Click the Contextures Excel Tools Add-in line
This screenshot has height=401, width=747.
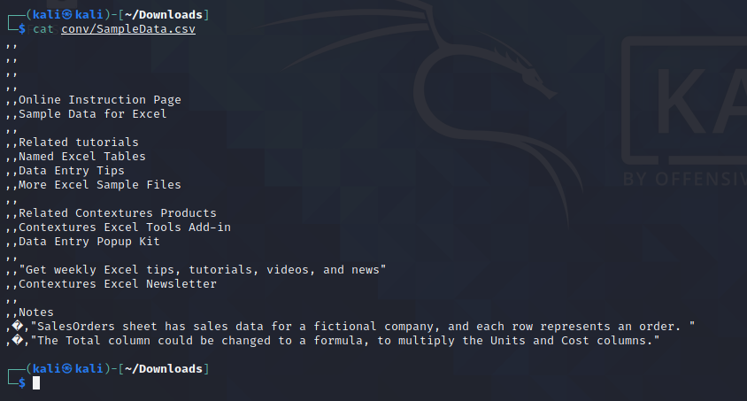(124, 227)
